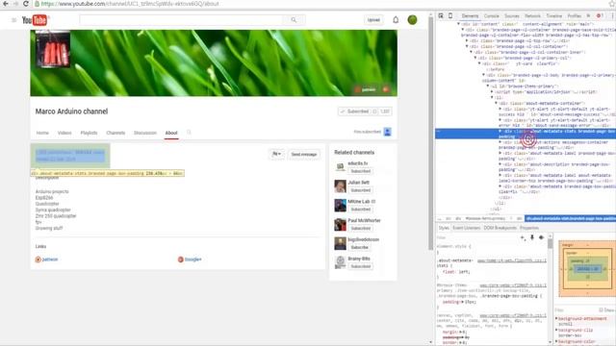Image resolution: width=616 pixels, height=346 pixels.
Task: Collapse the about-metadata-container node
Action: pyautogui.click(x=496, y=103)
